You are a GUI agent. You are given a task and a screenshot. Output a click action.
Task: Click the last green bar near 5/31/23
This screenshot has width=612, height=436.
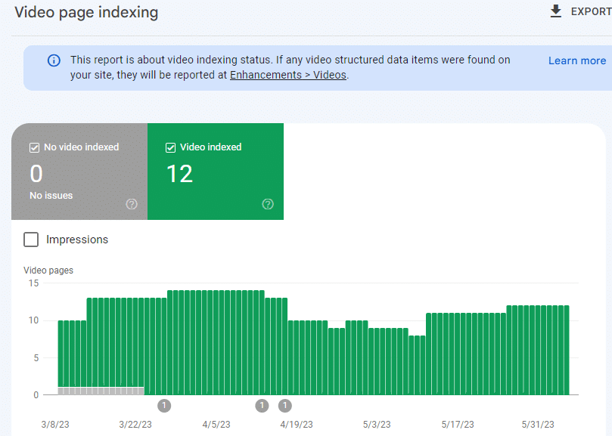coord(565,349)
